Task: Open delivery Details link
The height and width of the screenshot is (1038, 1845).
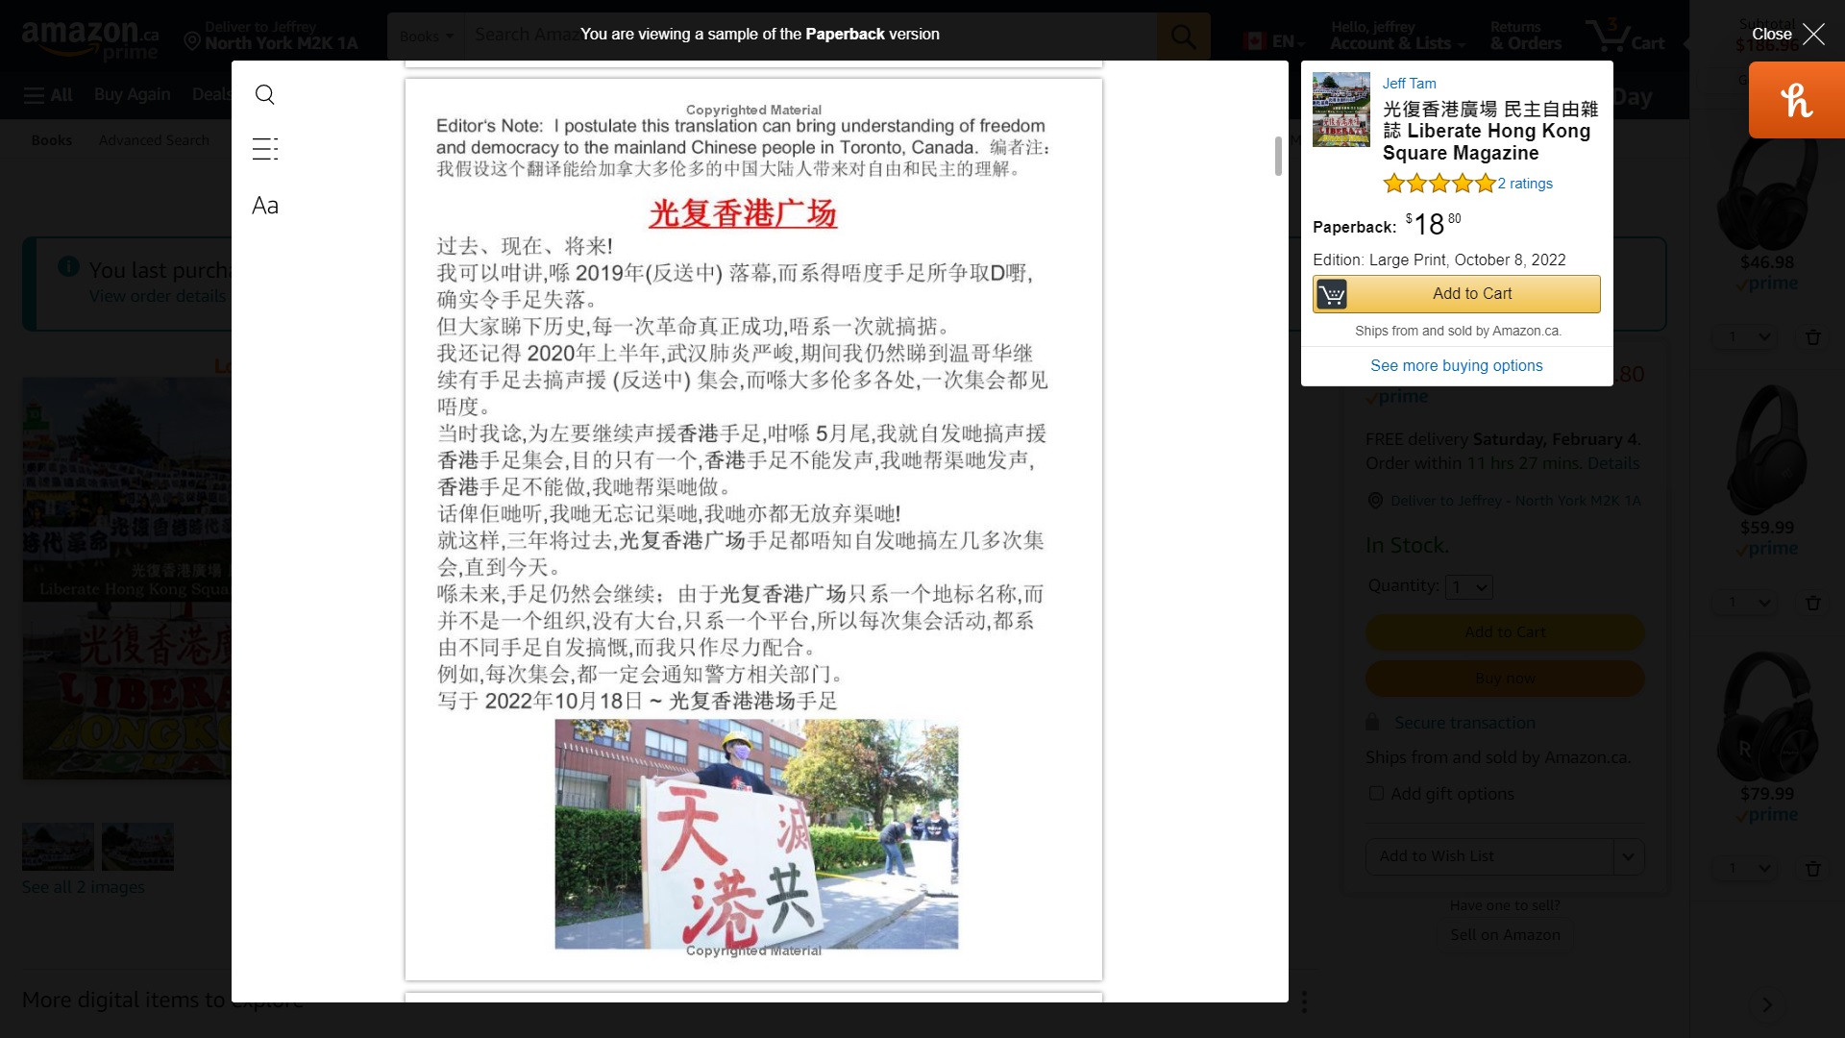Action: (x=1613, y=463)
